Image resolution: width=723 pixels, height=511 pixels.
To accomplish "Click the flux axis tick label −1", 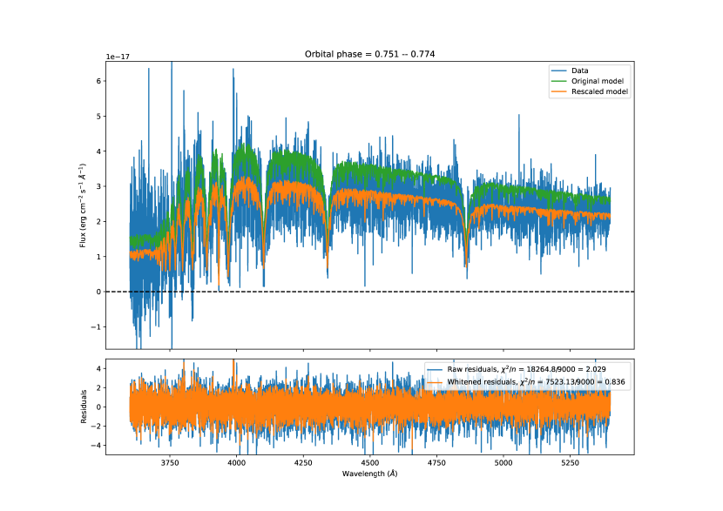I will [x=96, y=327].
